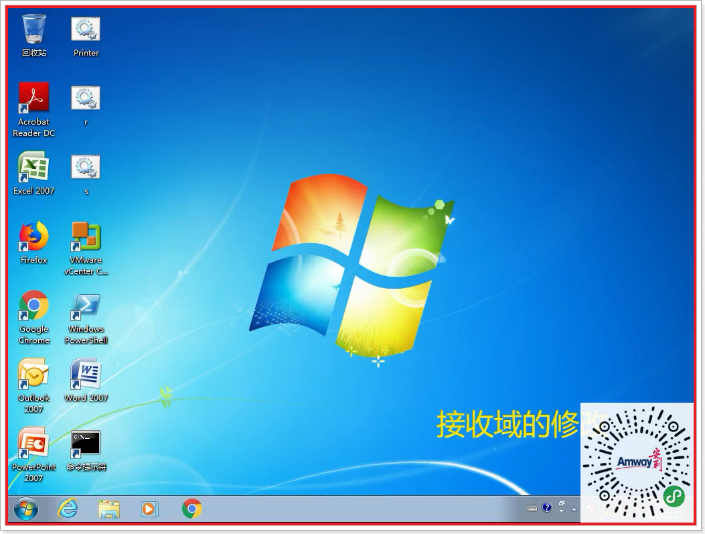Select the gear file named "r"
Viewport: 705px width, 534px height.
pyautogui.click(x=86, y=105)
